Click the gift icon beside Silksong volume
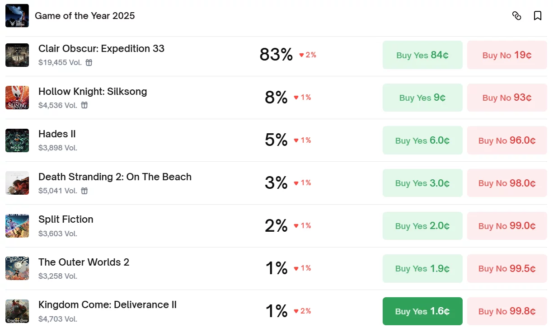Screen dimensions: 553x332 [84, 105]
